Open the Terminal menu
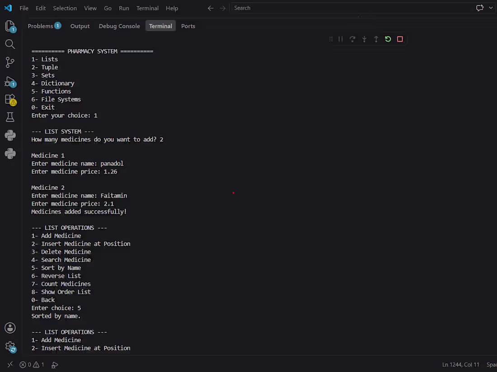The image size is (497, 372). pyautogui.click(x=147, y=8)
